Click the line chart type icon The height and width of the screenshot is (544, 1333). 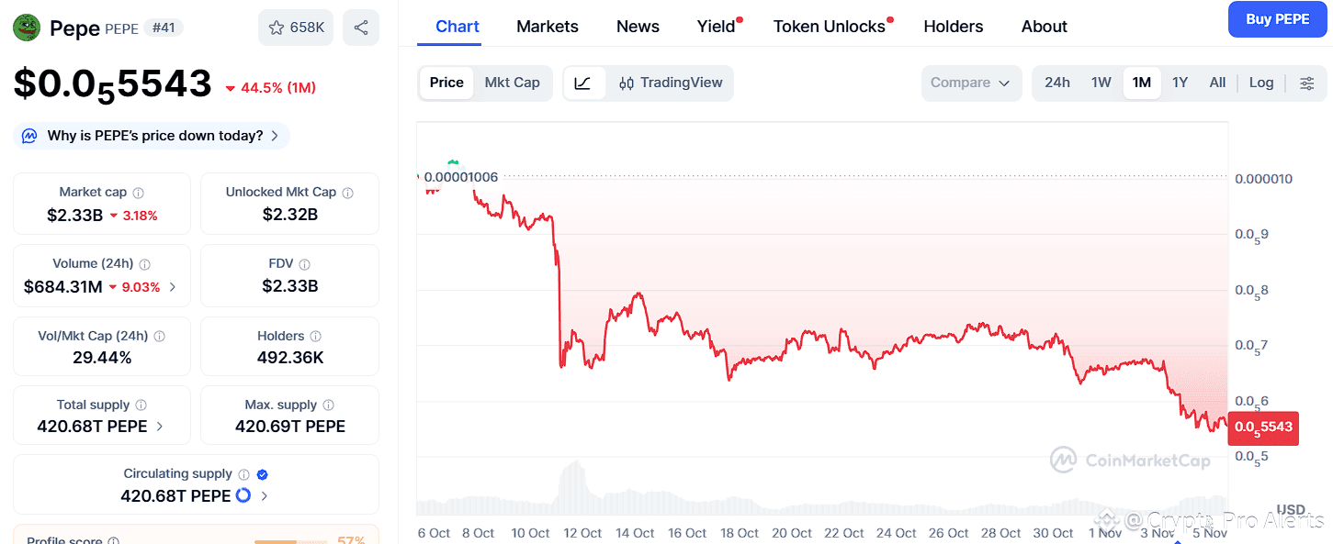point(582,83)
